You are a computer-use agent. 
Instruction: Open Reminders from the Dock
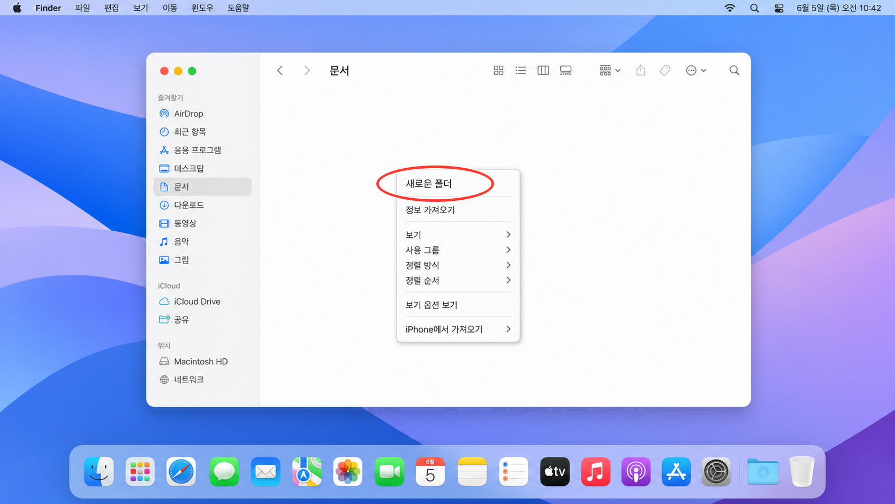[513, 472]
